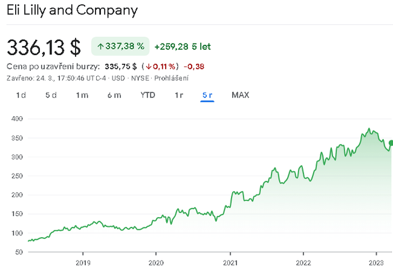Click the active 5r tab

click(207, 95)
